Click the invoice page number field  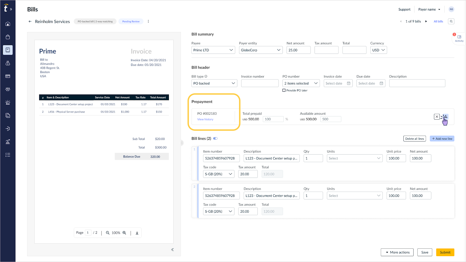(x=88, y=233)
